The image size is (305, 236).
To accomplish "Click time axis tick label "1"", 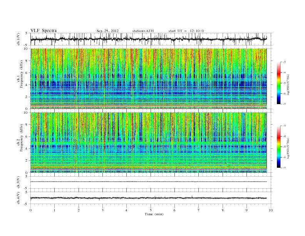I will [x=54, y=210].
